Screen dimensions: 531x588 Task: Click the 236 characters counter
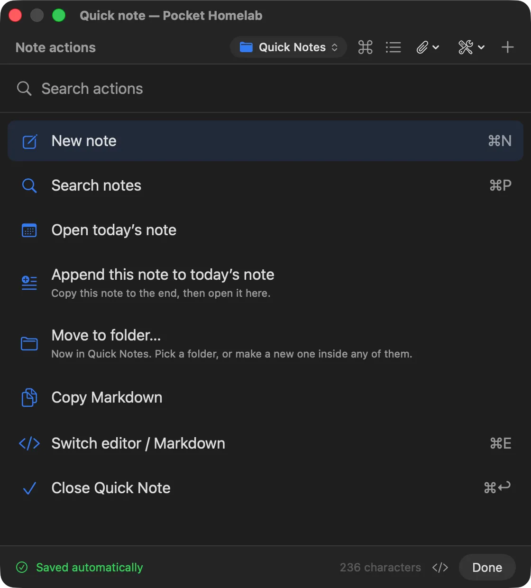point(380,567)
